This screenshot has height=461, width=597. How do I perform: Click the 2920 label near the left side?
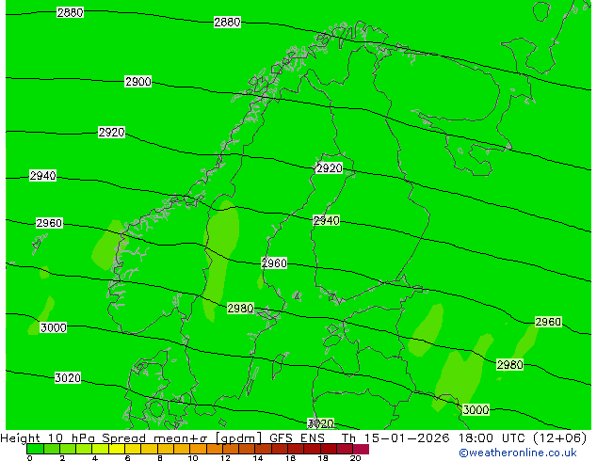111,132
